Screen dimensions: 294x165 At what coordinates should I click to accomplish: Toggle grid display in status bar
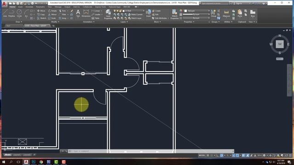tap(208, 155)
